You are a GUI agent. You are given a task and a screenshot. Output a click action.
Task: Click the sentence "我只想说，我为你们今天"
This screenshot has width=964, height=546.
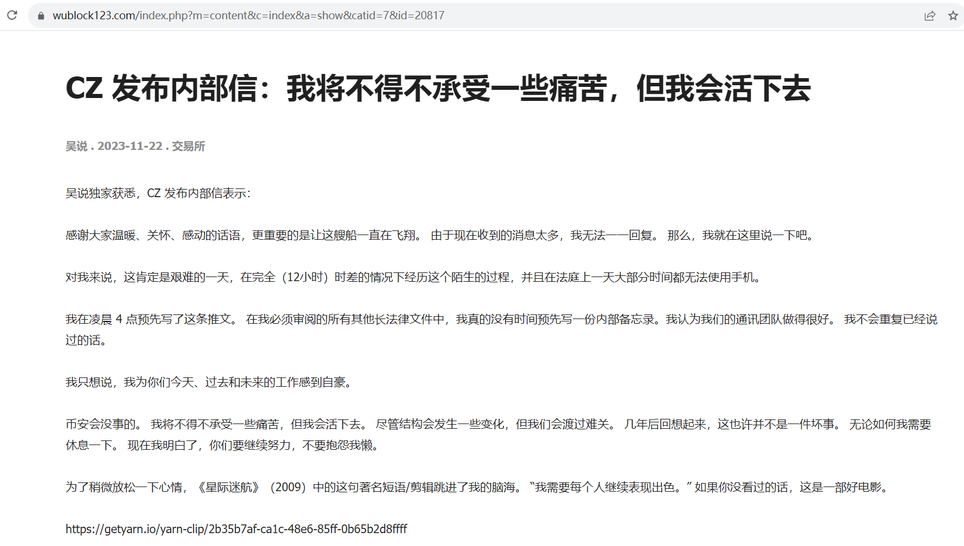coord(210,382)
